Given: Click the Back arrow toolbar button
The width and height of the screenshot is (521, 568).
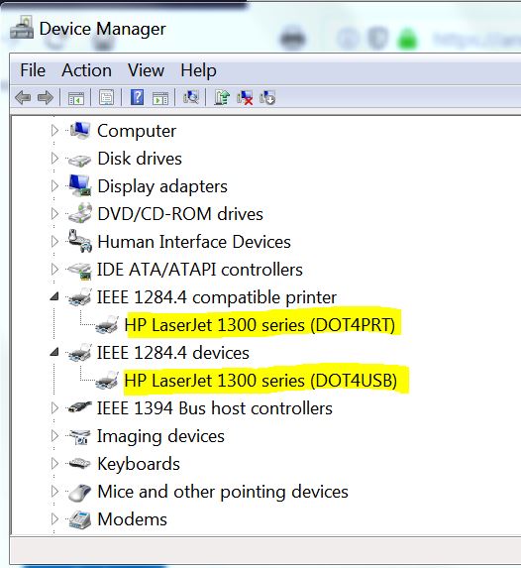Looking at the screenshot, I should pos(23,98).
